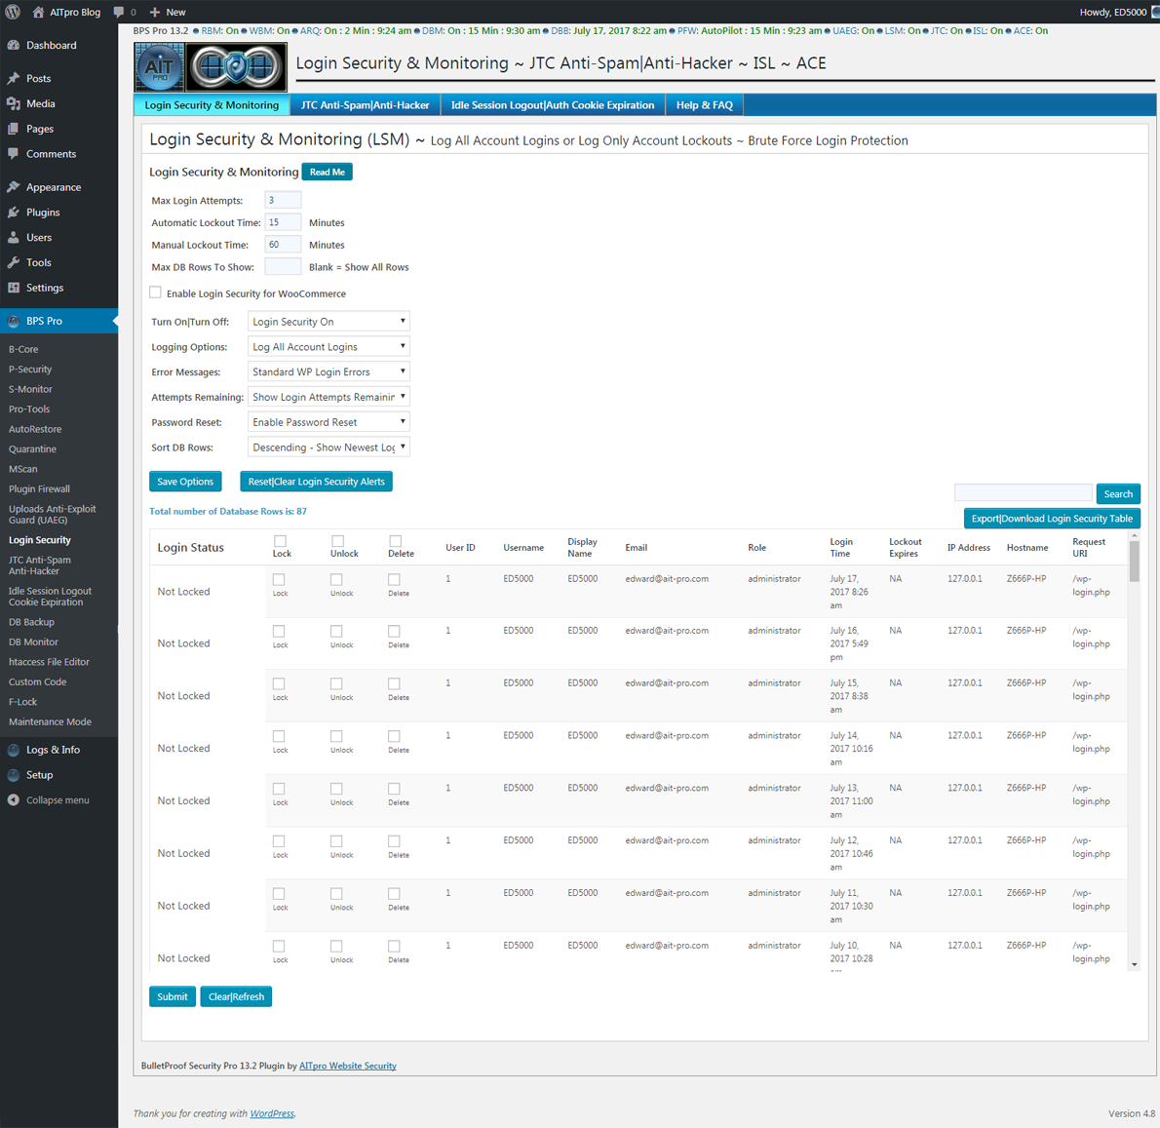Open the Error Messages dropdown
This screenshot has height=1128, width=1160.
coord(329,372)
